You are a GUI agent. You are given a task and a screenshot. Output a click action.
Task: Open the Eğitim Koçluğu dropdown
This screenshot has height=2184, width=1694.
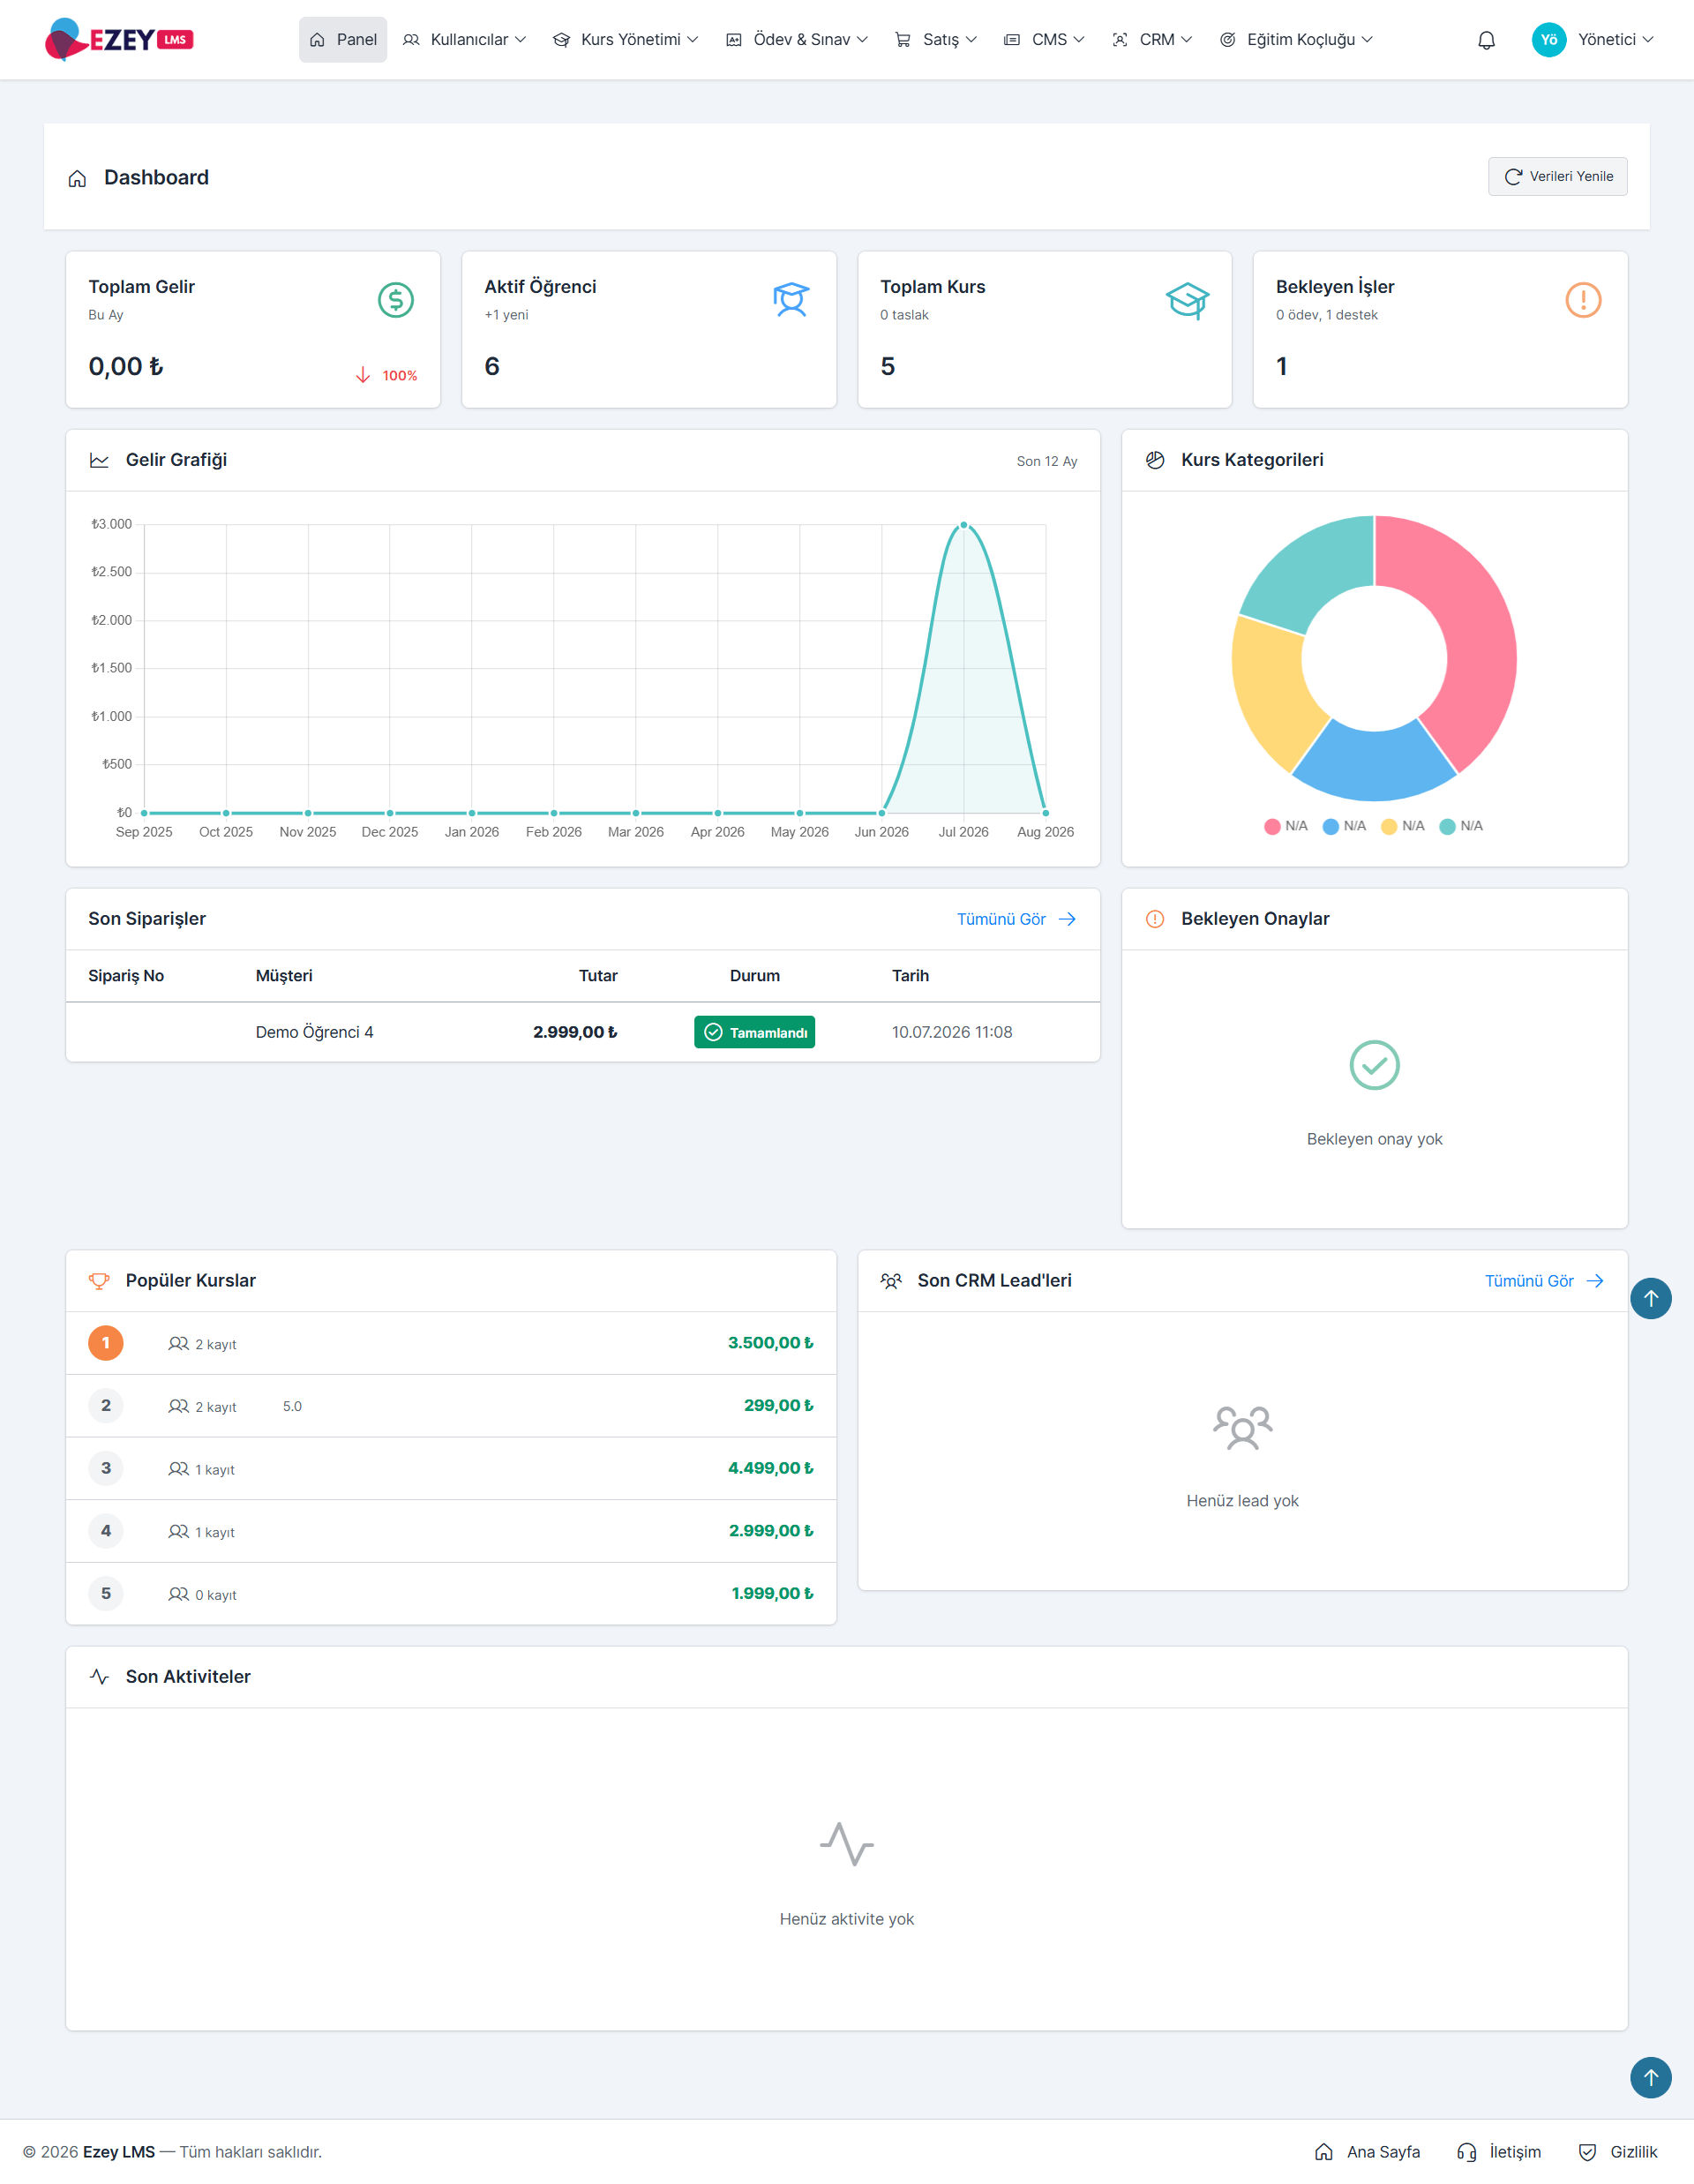pos(1296,40)
